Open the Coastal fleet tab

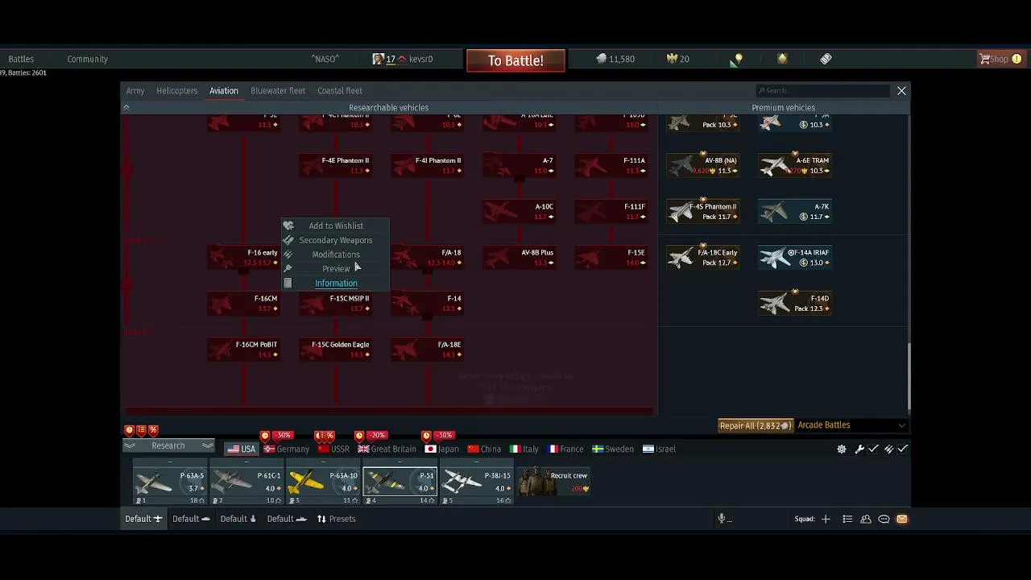point(340,91)
